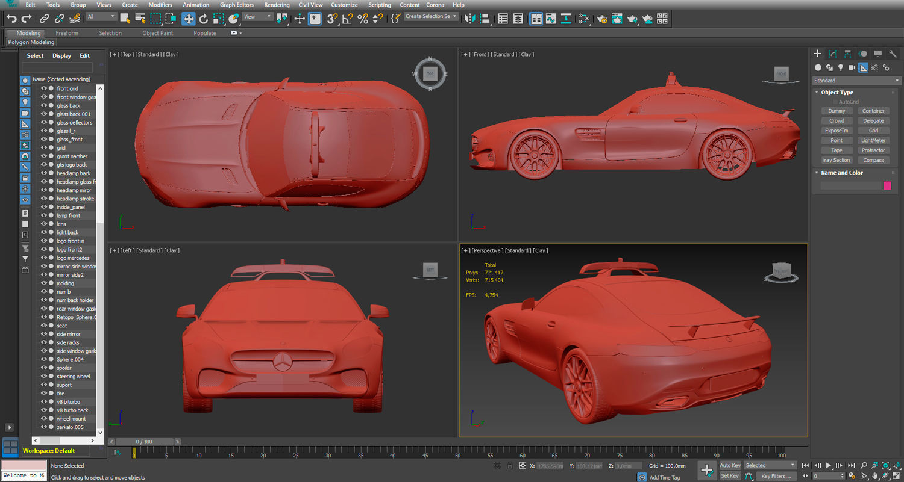This screenshot has width=904, height=482.
Task: Click Bind to Space Warp icon
Action: pos(74,19)
